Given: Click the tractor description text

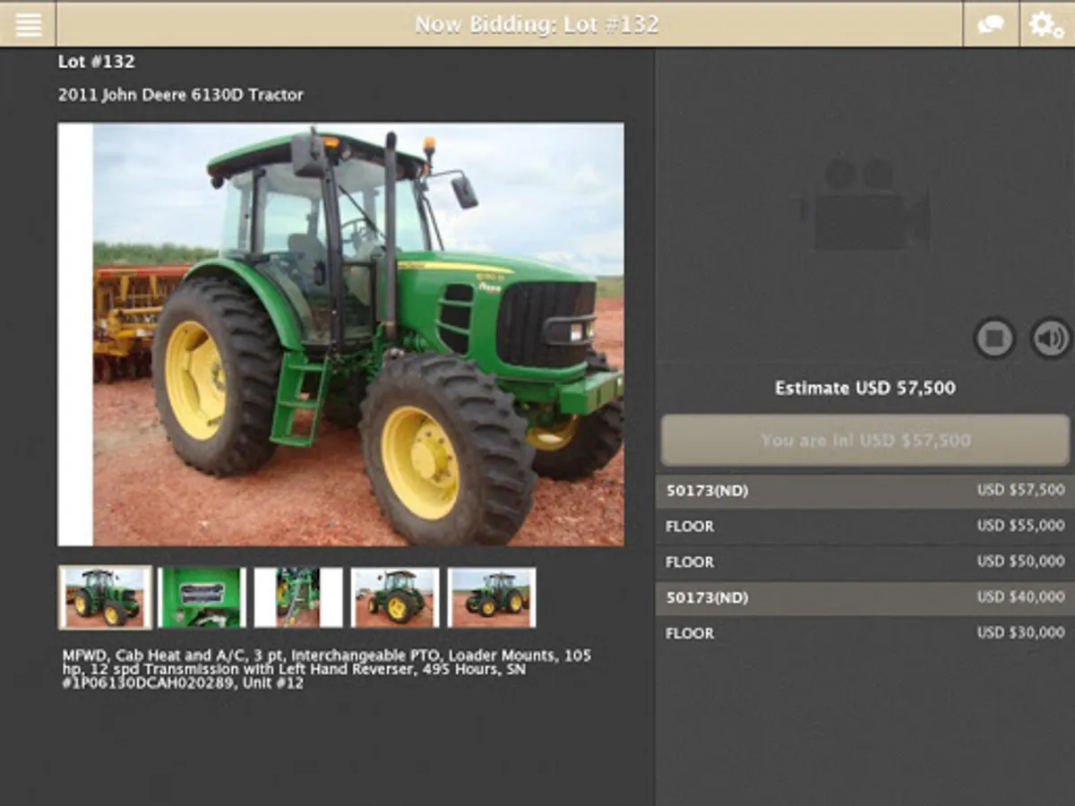Looking at the screenshot, I should click(x=327, y=669).
